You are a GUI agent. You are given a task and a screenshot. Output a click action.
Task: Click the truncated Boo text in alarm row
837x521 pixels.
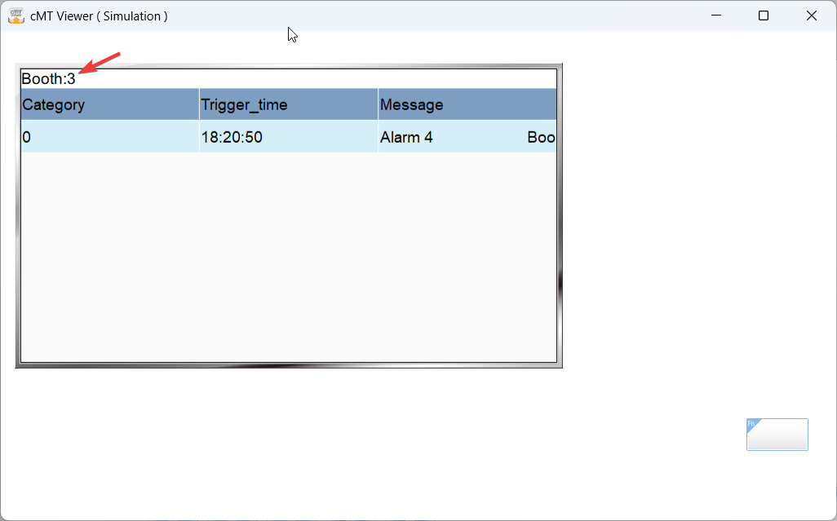tap(541, 137)
